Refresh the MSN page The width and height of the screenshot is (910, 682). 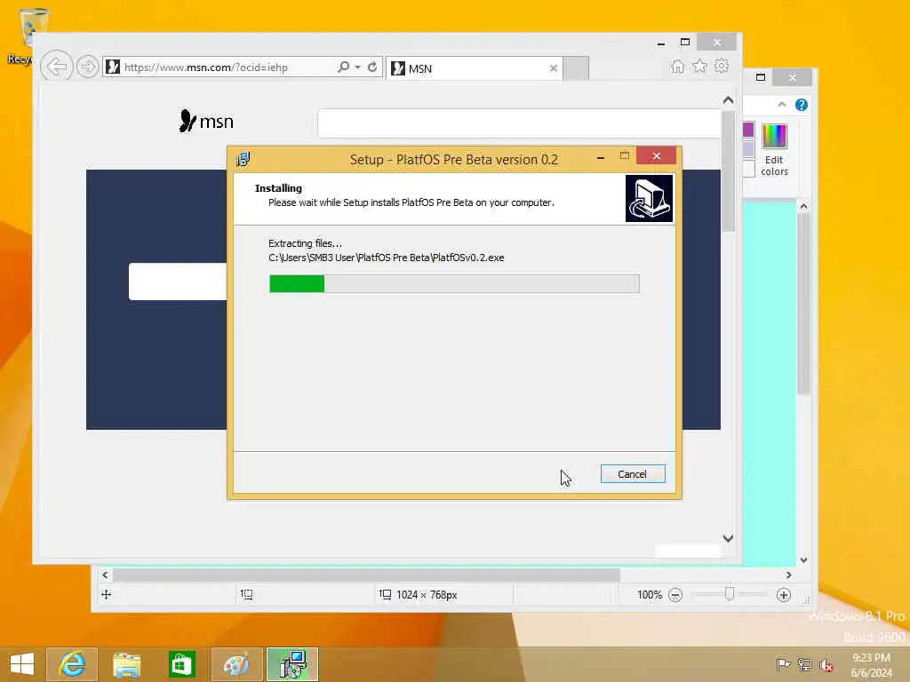point(372,67)
